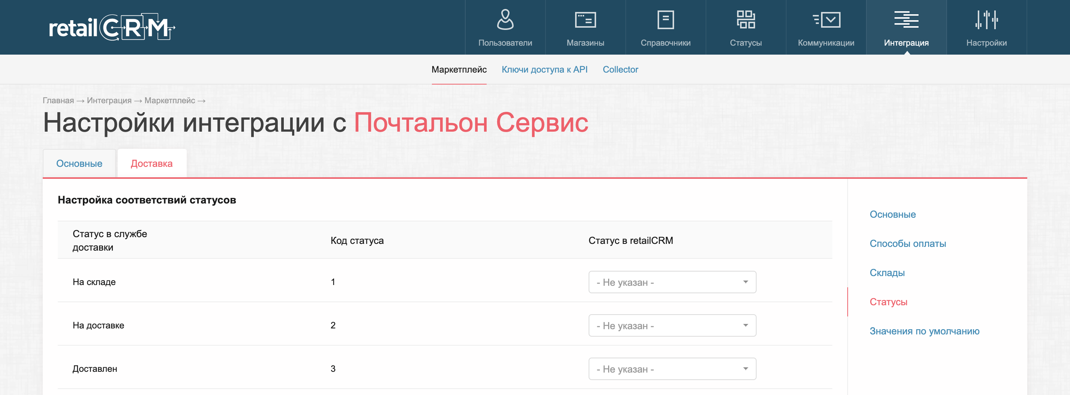Click the Магазины menu label

pos(585,43)
